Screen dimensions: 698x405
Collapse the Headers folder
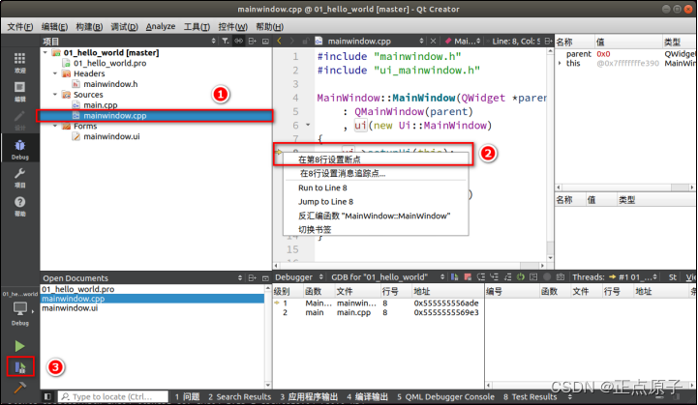(55, 73)
